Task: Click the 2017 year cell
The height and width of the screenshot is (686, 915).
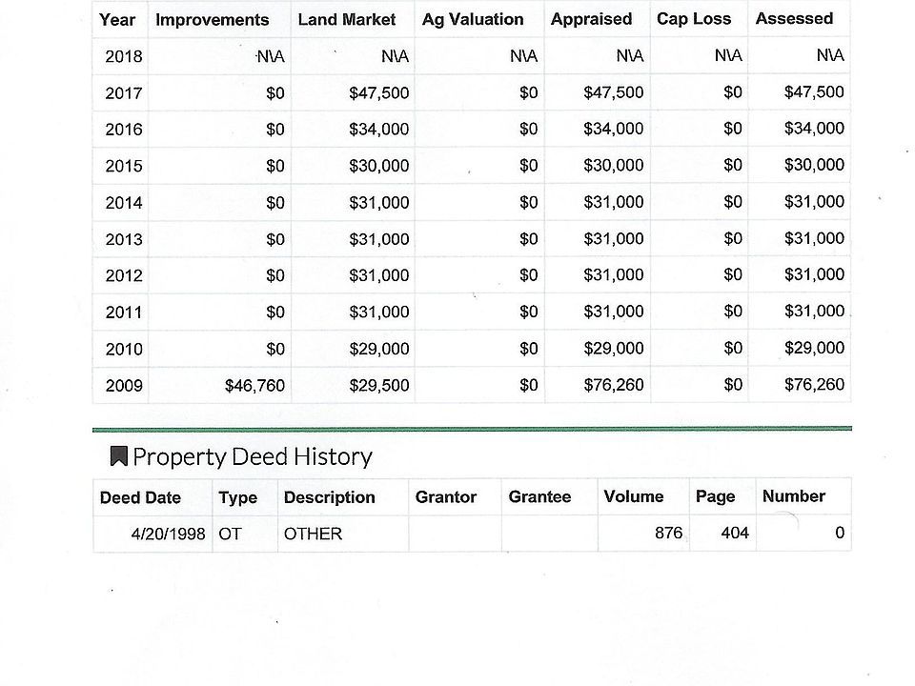Action: click(x=124, y=93)
